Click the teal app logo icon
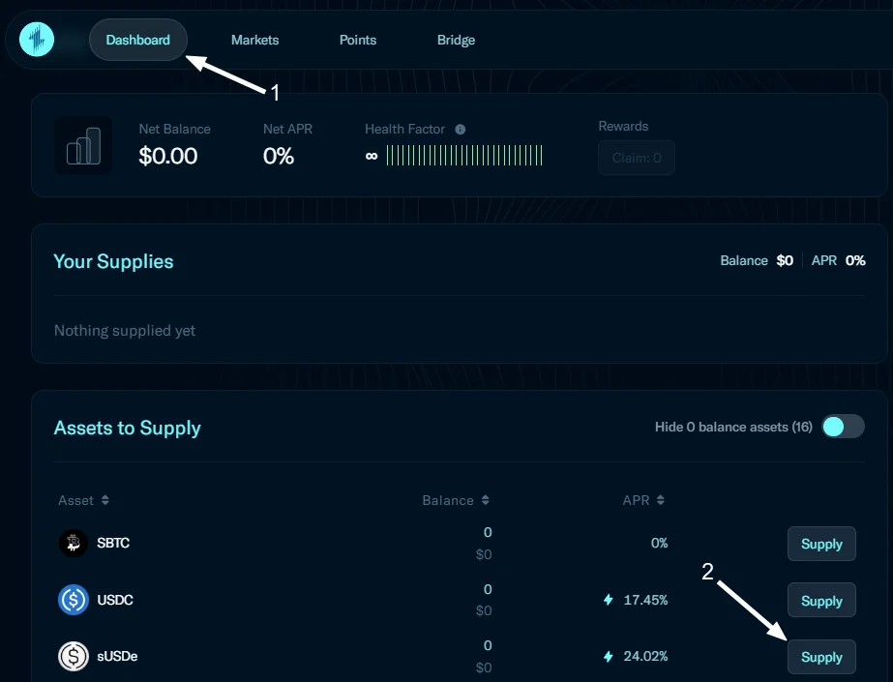Screen dimensions: 893x682 (x=37, y=40)
